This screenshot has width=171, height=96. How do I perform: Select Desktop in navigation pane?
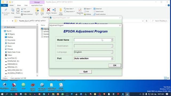click(x=10, y=37)
